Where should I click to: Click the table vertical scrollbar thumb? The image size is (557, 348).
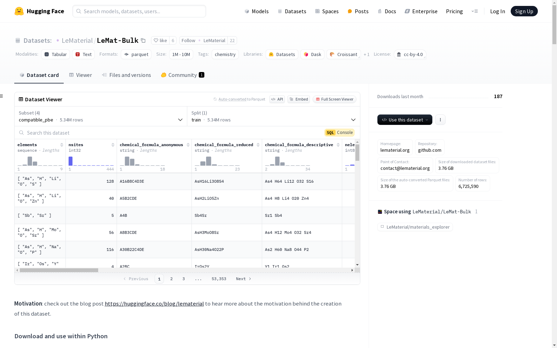(357, 152)
